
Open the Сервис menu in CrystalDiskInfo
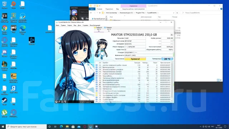pyautogui.click(x=70, y=25)
